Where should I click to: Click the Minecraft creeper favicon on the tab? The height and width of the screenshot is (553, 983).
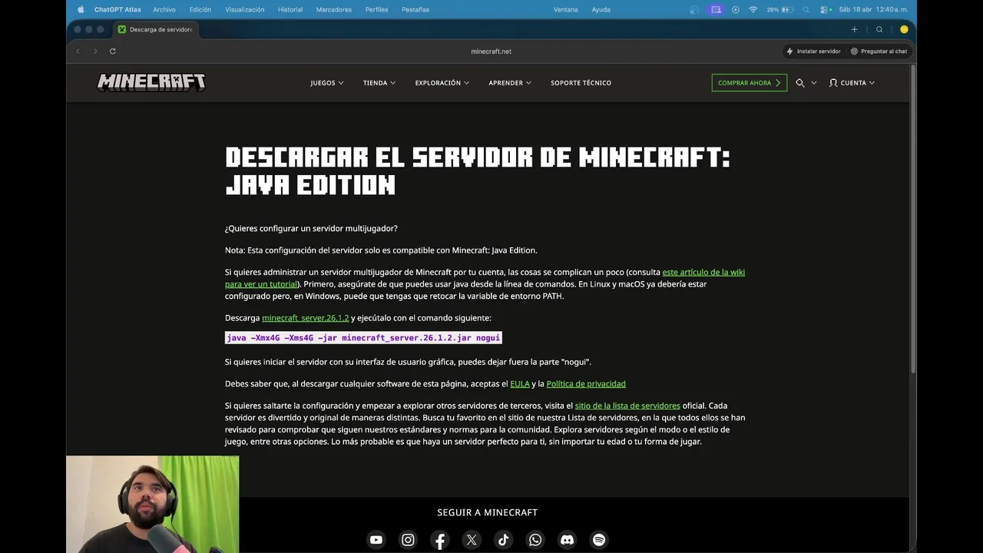[121, 29]
